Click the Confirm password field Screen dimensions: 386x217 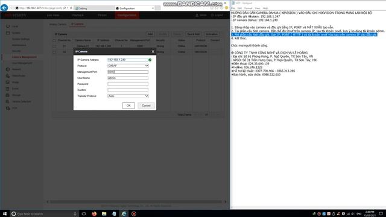point(128,90)
